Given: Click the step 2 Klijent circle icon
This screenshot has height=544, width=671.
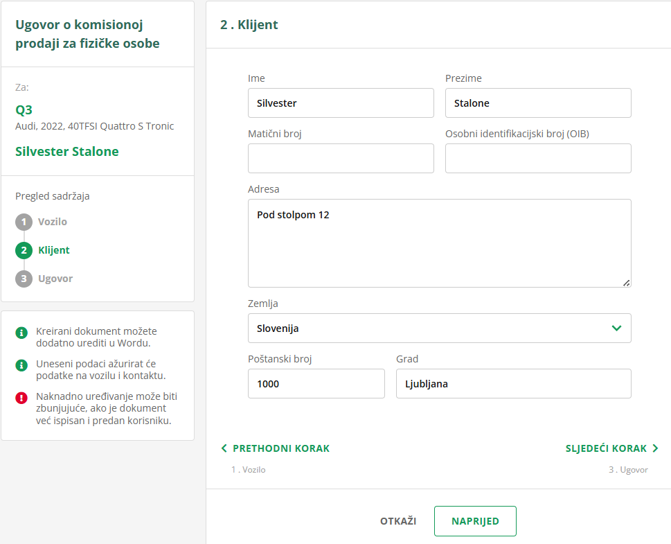Looking at the screenshot, I should click(24, 250).
